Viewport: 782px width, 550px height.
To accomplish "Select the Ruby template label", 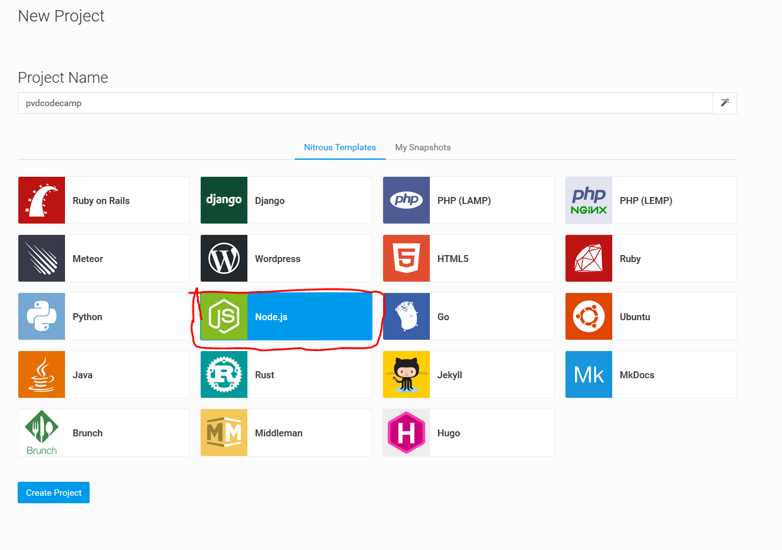I will coord(630,259).
